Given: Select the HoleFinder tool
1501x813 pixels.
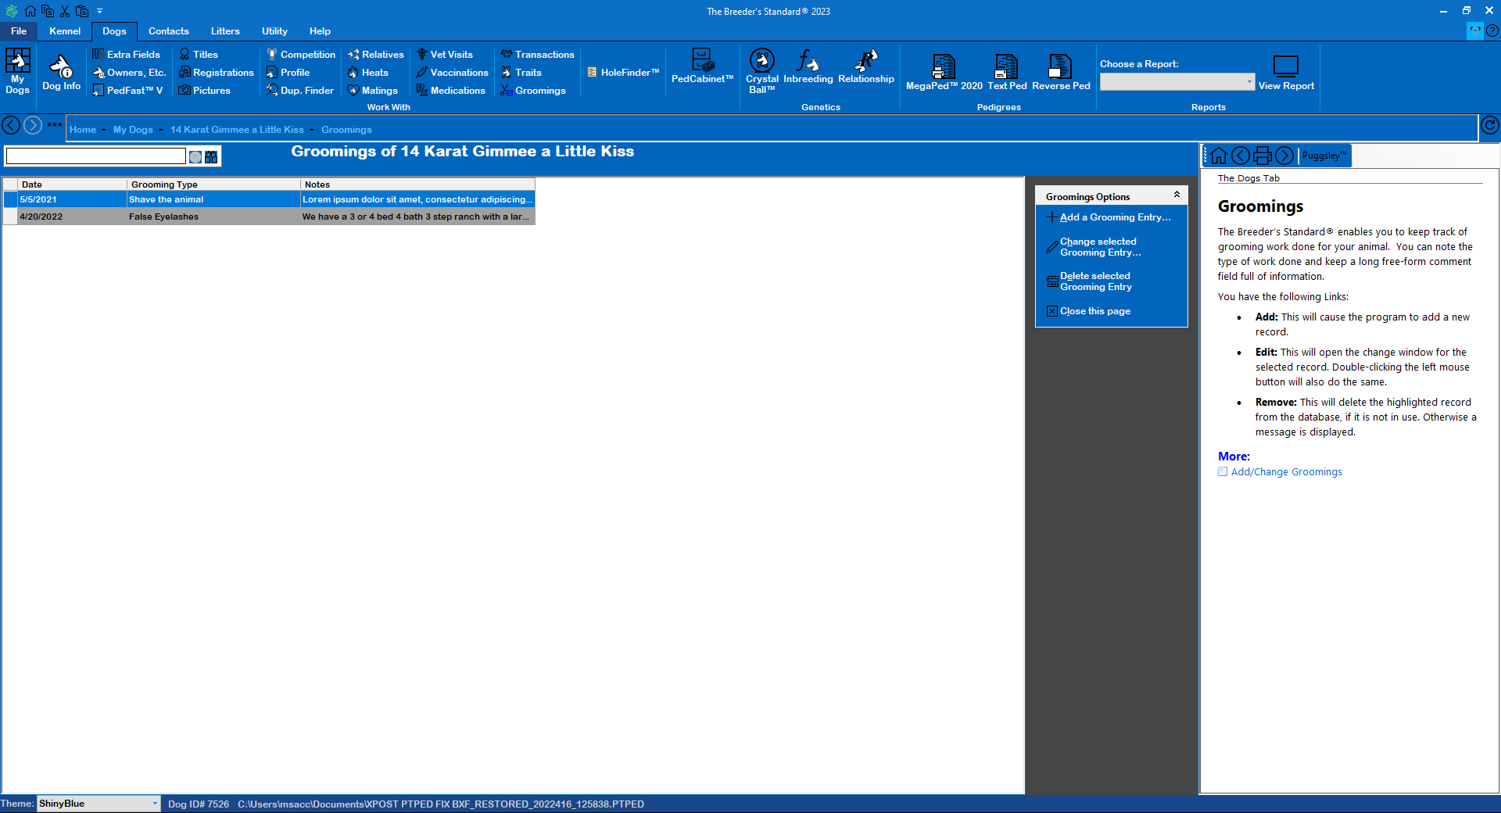Looking at the screenshot, I should tap(622, 72).
